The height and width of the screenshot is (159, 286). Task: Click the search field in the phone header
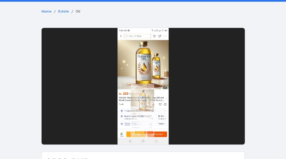[137, 36]
